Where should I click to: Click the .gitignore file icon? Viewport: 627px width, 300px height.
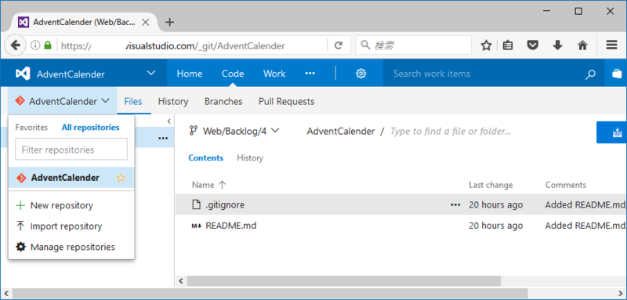(x=196, y=205)
